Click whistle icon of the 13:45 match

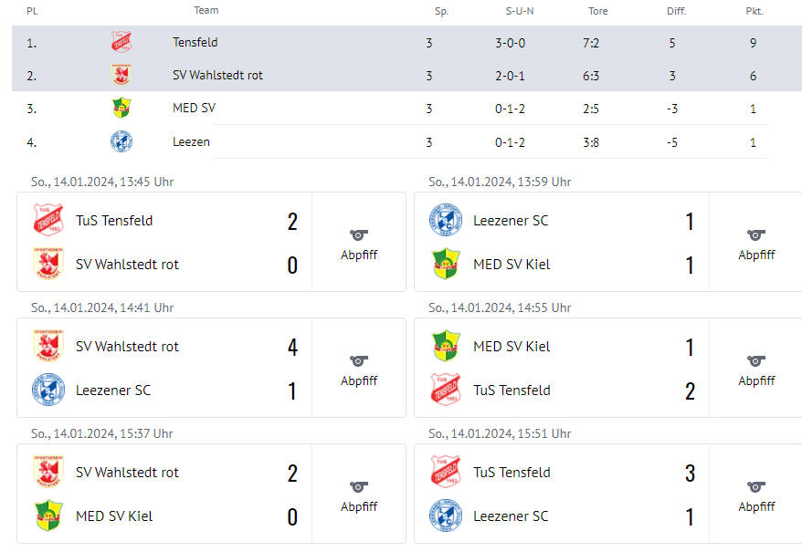click(359, 234)
